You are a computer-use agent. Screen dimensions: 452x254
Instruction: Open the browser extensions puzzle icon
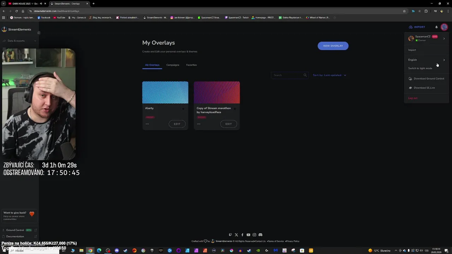point(426,11)
